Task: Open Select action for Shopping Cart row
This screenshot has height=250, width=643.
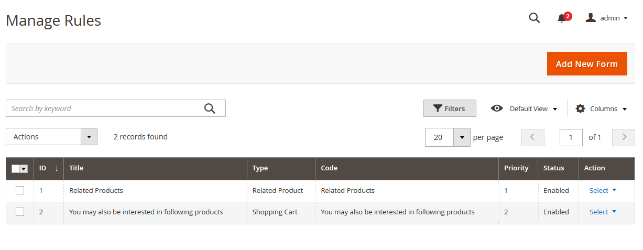Action: (602, 212)
